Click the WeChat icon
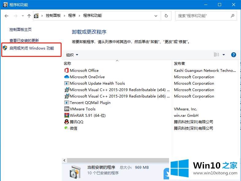This screenshot has width=241, height=181. 66,128
